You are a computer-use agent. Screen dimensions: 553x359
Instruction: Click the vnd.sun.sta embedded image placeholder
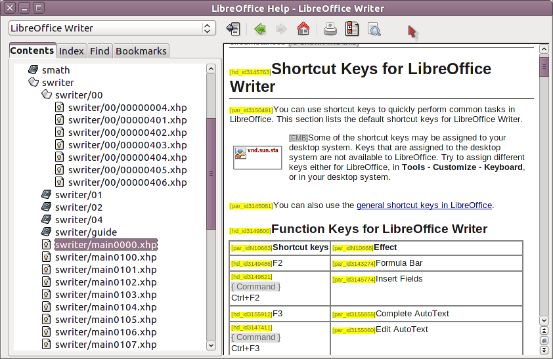[x=257, y=158]
